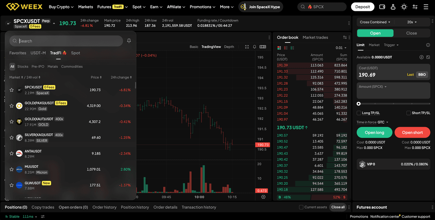This screenshot has height=220, width=435.
Task: Toggle light theme with sun icon
Action: tap(404, 7)
